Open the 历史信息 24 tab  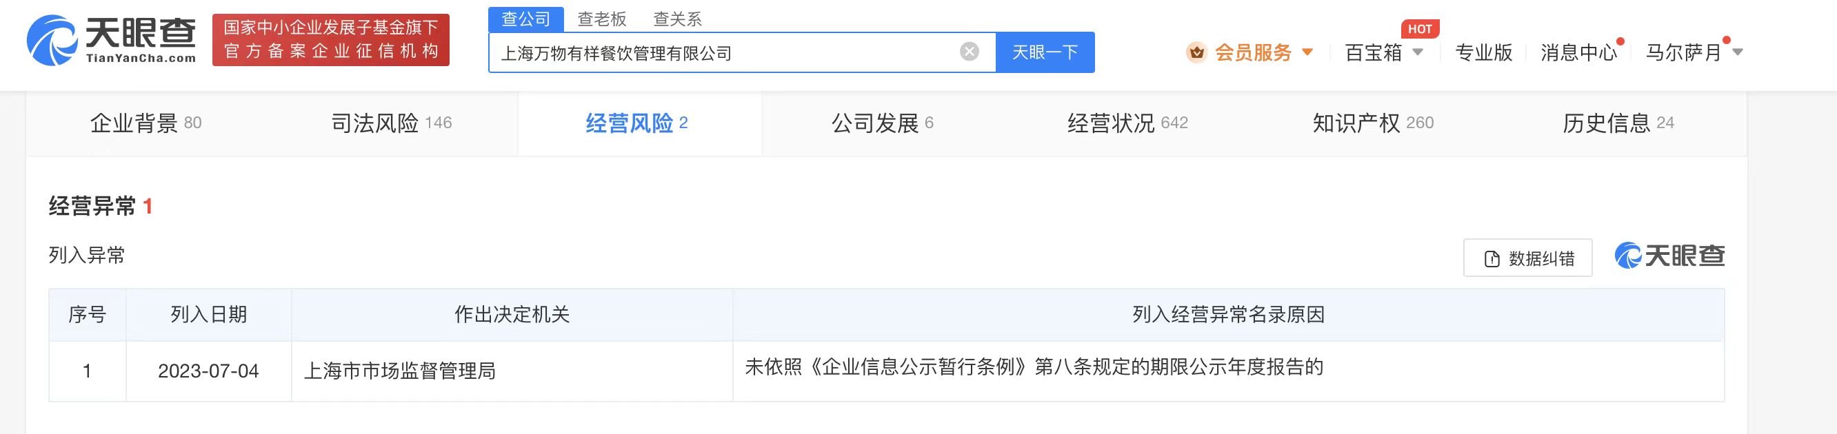(x=1618, y=123)
